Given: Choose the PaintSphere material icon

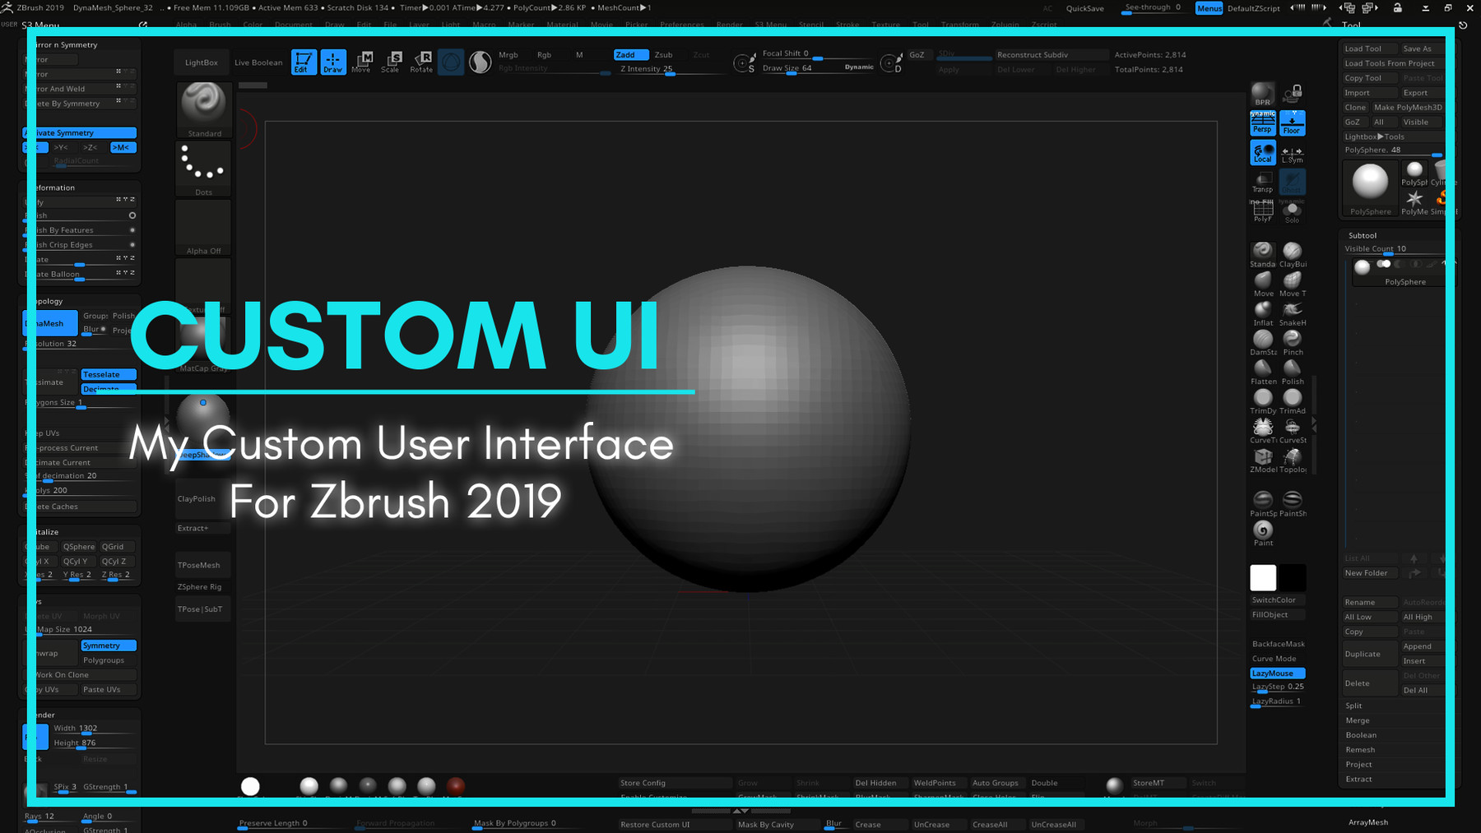Looking at the screenshot, I should (x=1262, y=503).
